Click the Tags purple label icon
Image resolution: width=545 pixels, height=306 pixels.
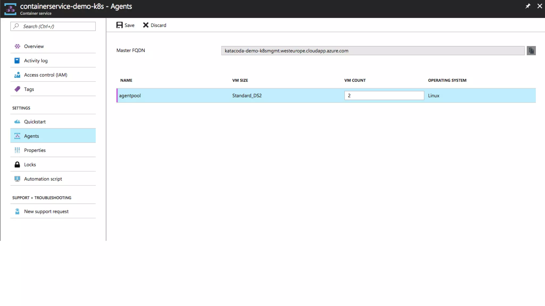tap(17, 89)
